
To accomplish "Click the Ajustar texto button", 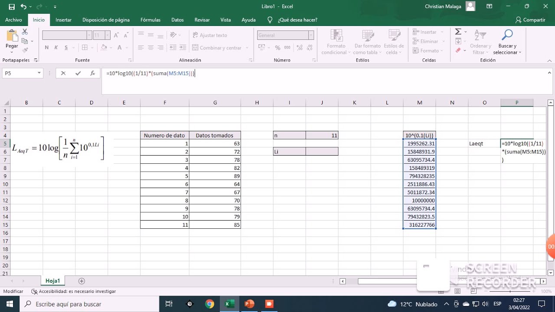I will (210, 35).
